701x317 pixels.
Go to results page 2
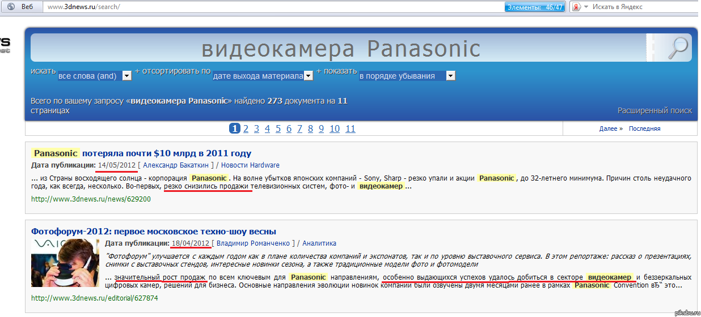[x=246, y=128]
